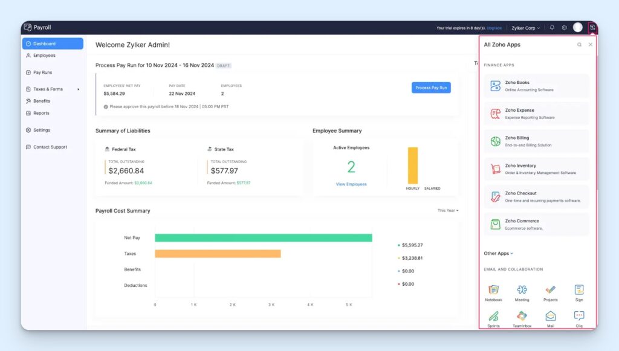Click the Federal Tax $2,660.84 outstanding amount
Screen dimensions: 619x351
tap(126, 171)
